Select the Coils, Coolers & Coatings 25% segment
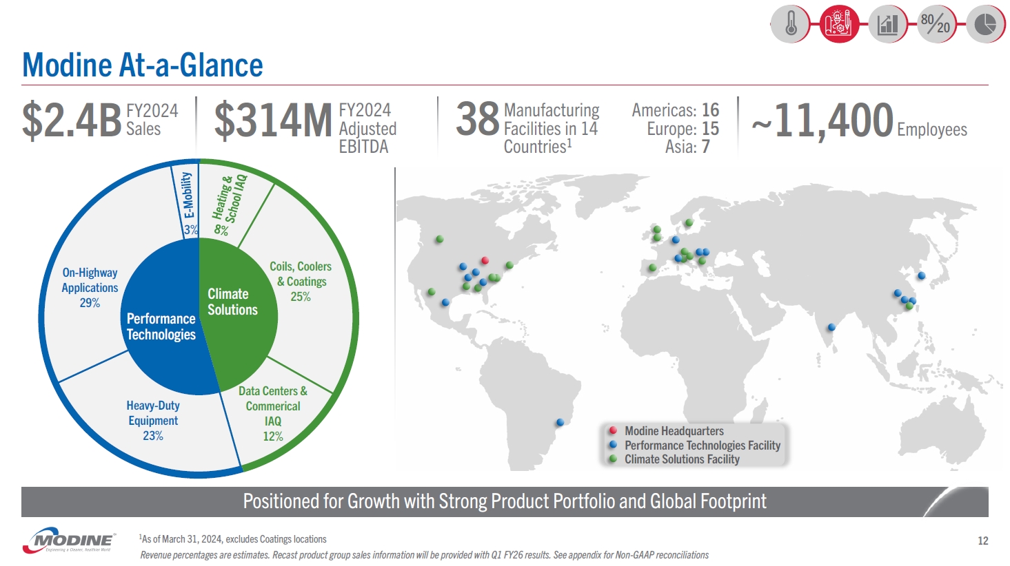This screenshot has width=1010, height=566. click(x=301, y=281)
